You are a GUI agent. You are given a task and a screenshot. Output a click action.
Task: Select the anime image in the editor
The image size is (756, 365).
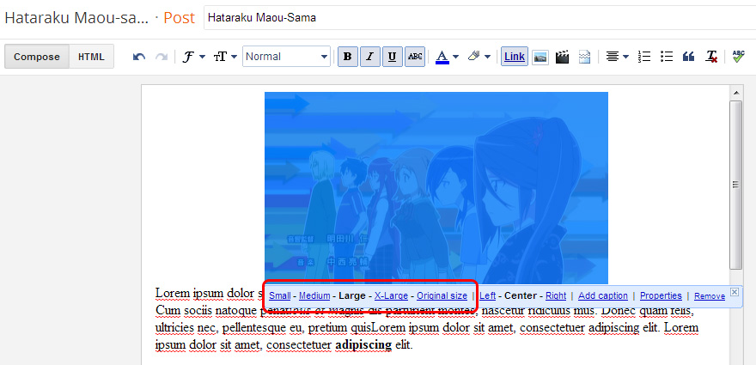click(x=436, y=188)
